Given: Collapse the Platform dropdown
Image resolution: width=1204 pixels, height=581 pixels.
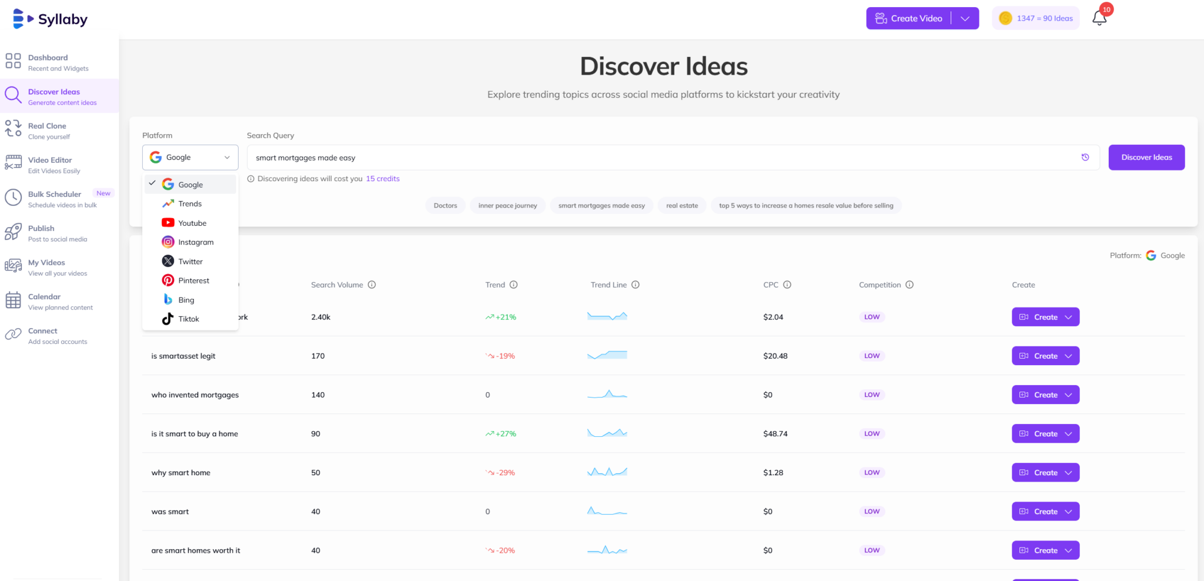Looking at the screenshot, I should (x=226, y=157).
